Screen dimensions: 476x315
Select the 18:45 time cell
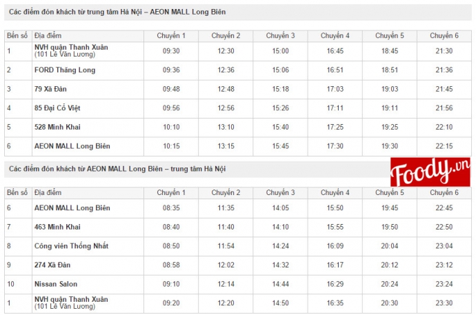click(390, 51)
